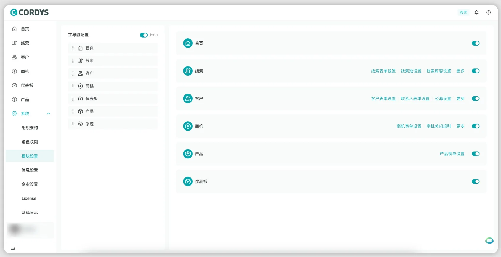Click the 搜索 button in header
Screen dimensions: 501x257
coord(463,12)
